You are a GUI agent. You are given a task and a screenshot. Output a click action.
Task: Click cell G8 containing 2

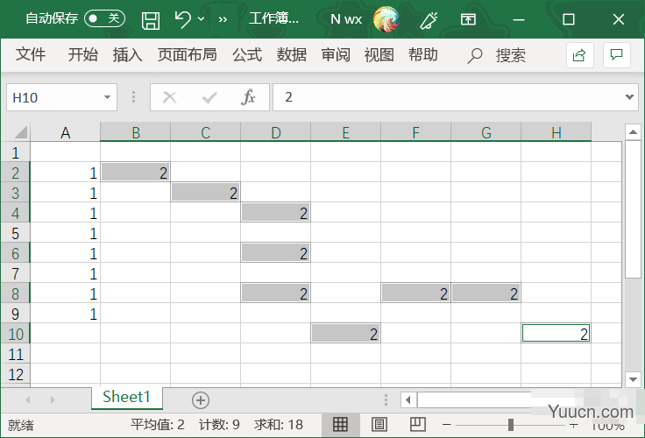tap(486, 293)
